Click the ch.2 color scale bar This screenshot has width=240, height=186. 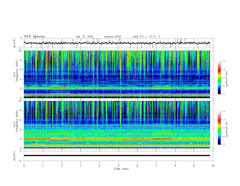219,128
